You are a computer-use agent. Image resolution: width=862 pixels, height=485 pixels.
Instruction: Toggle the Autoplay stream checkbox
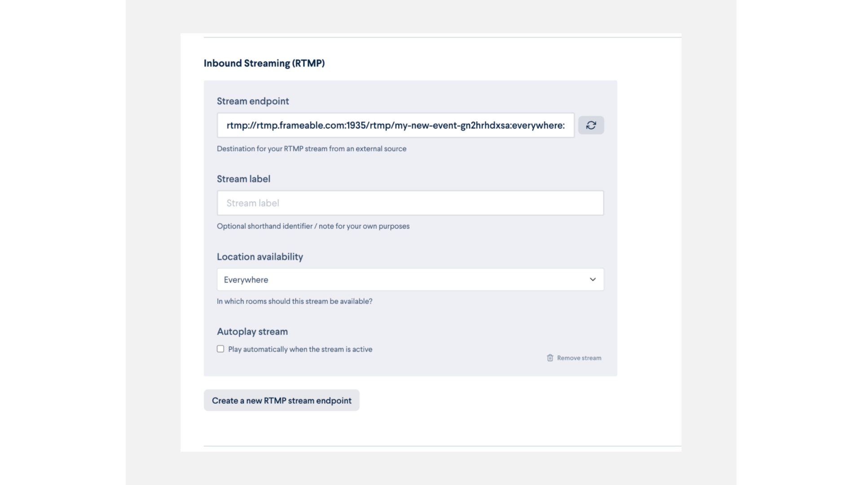[220, 349]
